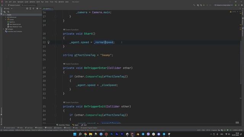
Task: Click the _normalSpeed identifier on line 22
Action: coord(104,42)
